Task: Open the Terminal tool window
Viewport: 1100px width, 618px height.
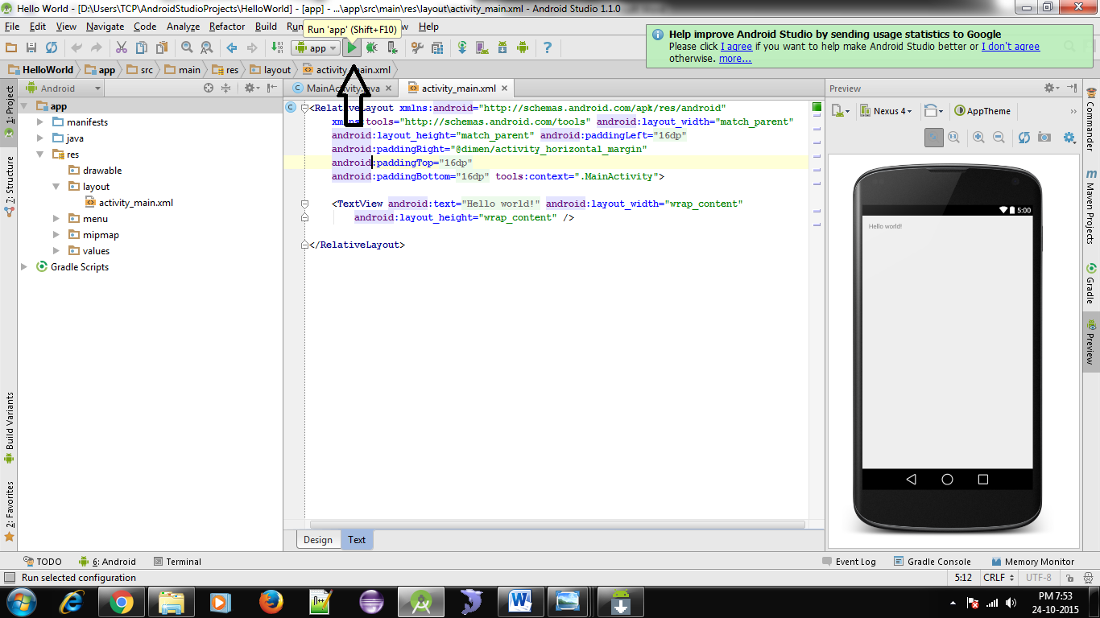Action: 177,562
